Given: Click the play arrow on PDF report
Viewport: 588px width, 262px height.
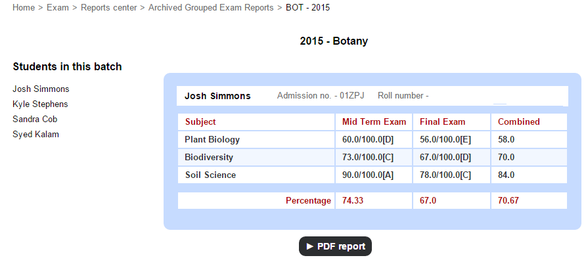Looking at the screenshot, I should tap(309, 246).
